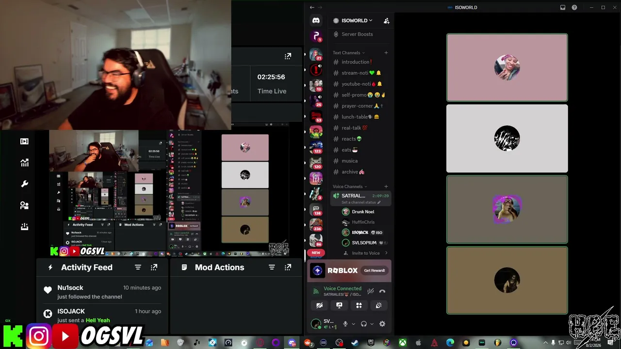Pop out the Time Live stats widget
621x349 pixels.
[x=288, y=56]
